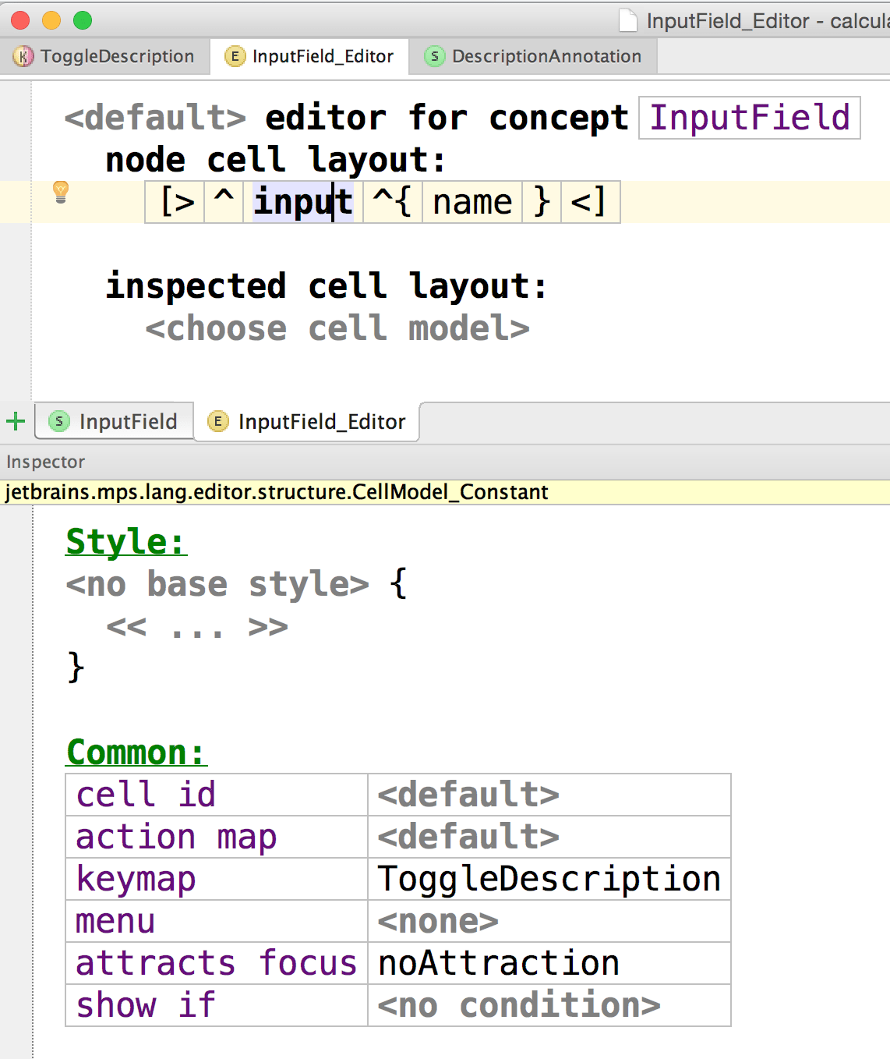Click the green plus icon beside bottom tabs
890x1059 pixels.
[x=16, y=421]
